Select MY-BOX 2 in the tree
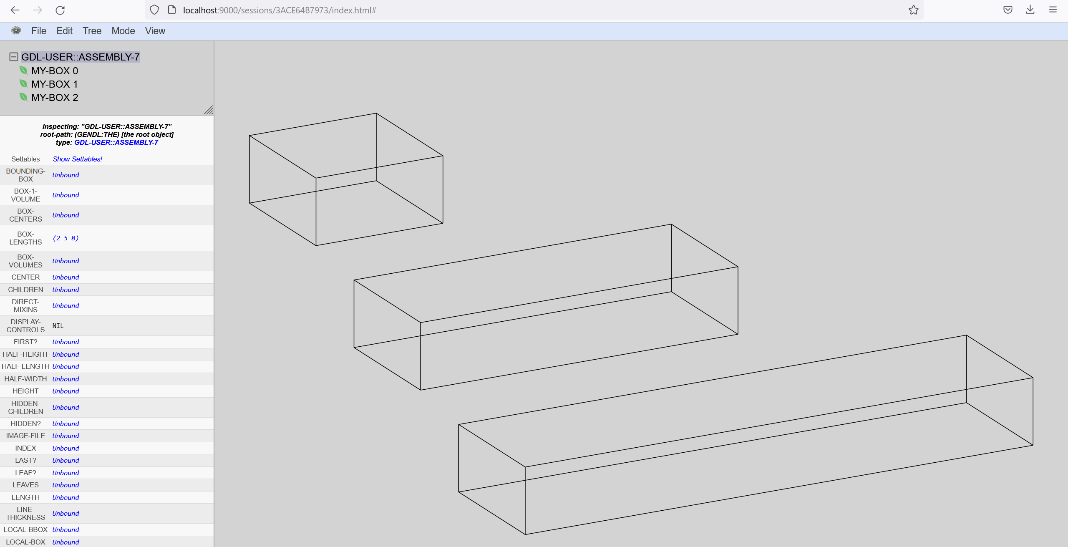Image resolution: width=1068 pixels, height=547 pixels. tap(55, 97)
